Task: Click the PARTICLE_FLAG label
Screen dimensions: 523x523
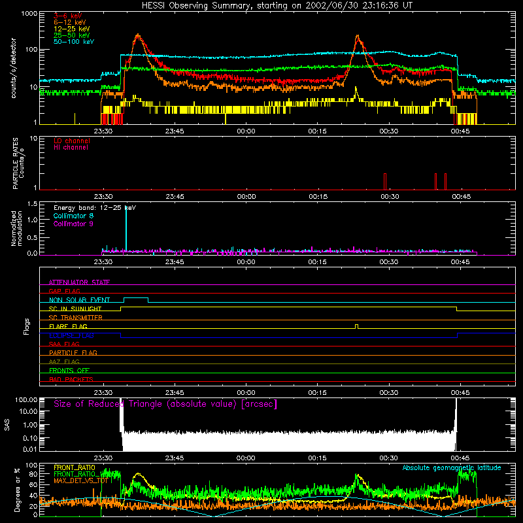Action: pyautogui.click(x=73, y=352)
